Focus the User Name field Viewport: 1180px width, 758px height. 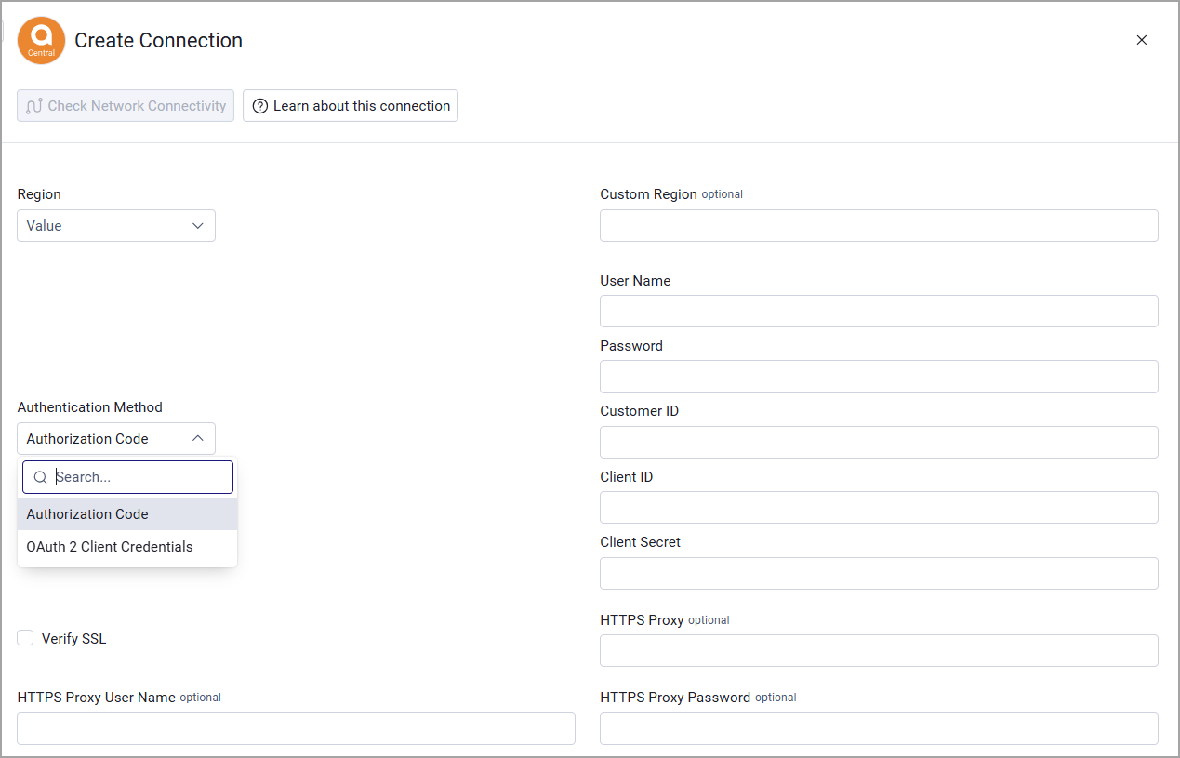[x=879, y=312]
